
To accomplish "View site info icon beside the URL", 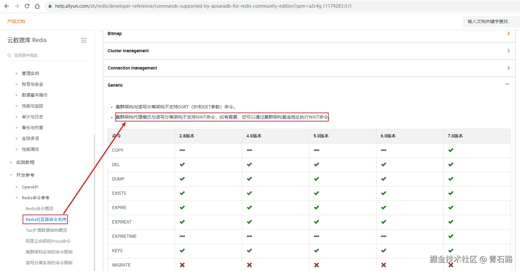I will coord(50,6).
